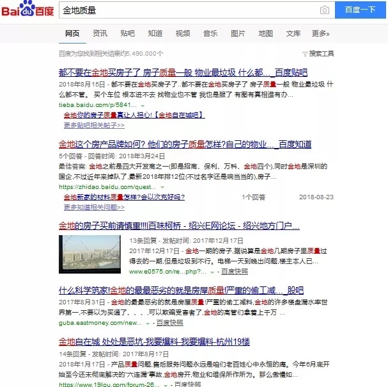Open sub-link 金地你的房子质量真让人担心

[x=134, y=115]
